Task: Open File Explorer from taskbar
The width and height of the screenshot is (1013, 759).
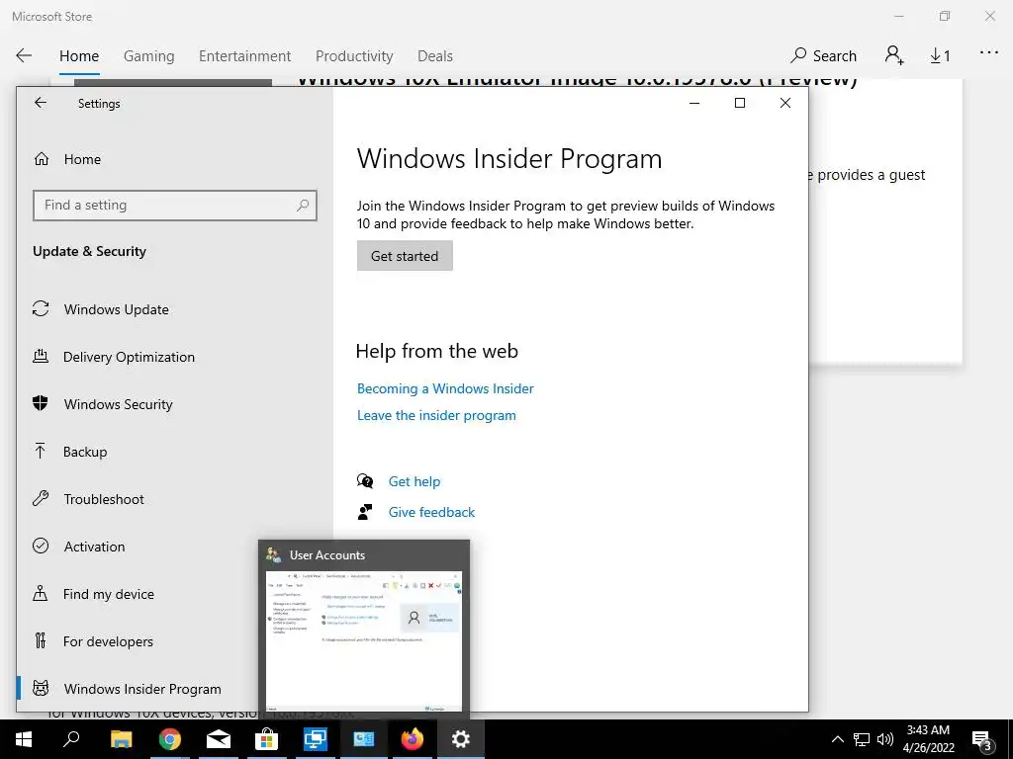Action: click(121, 739)
